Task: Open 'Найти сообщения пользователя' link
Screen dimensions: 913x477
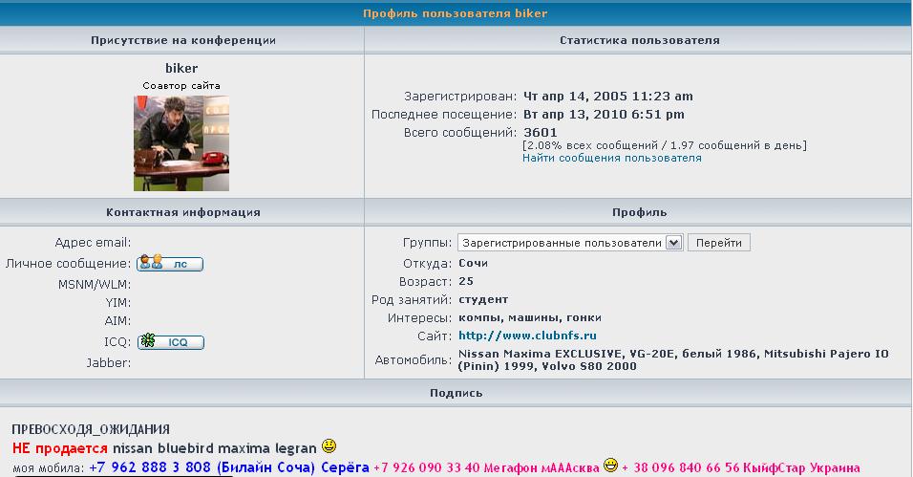Action: 611,158
